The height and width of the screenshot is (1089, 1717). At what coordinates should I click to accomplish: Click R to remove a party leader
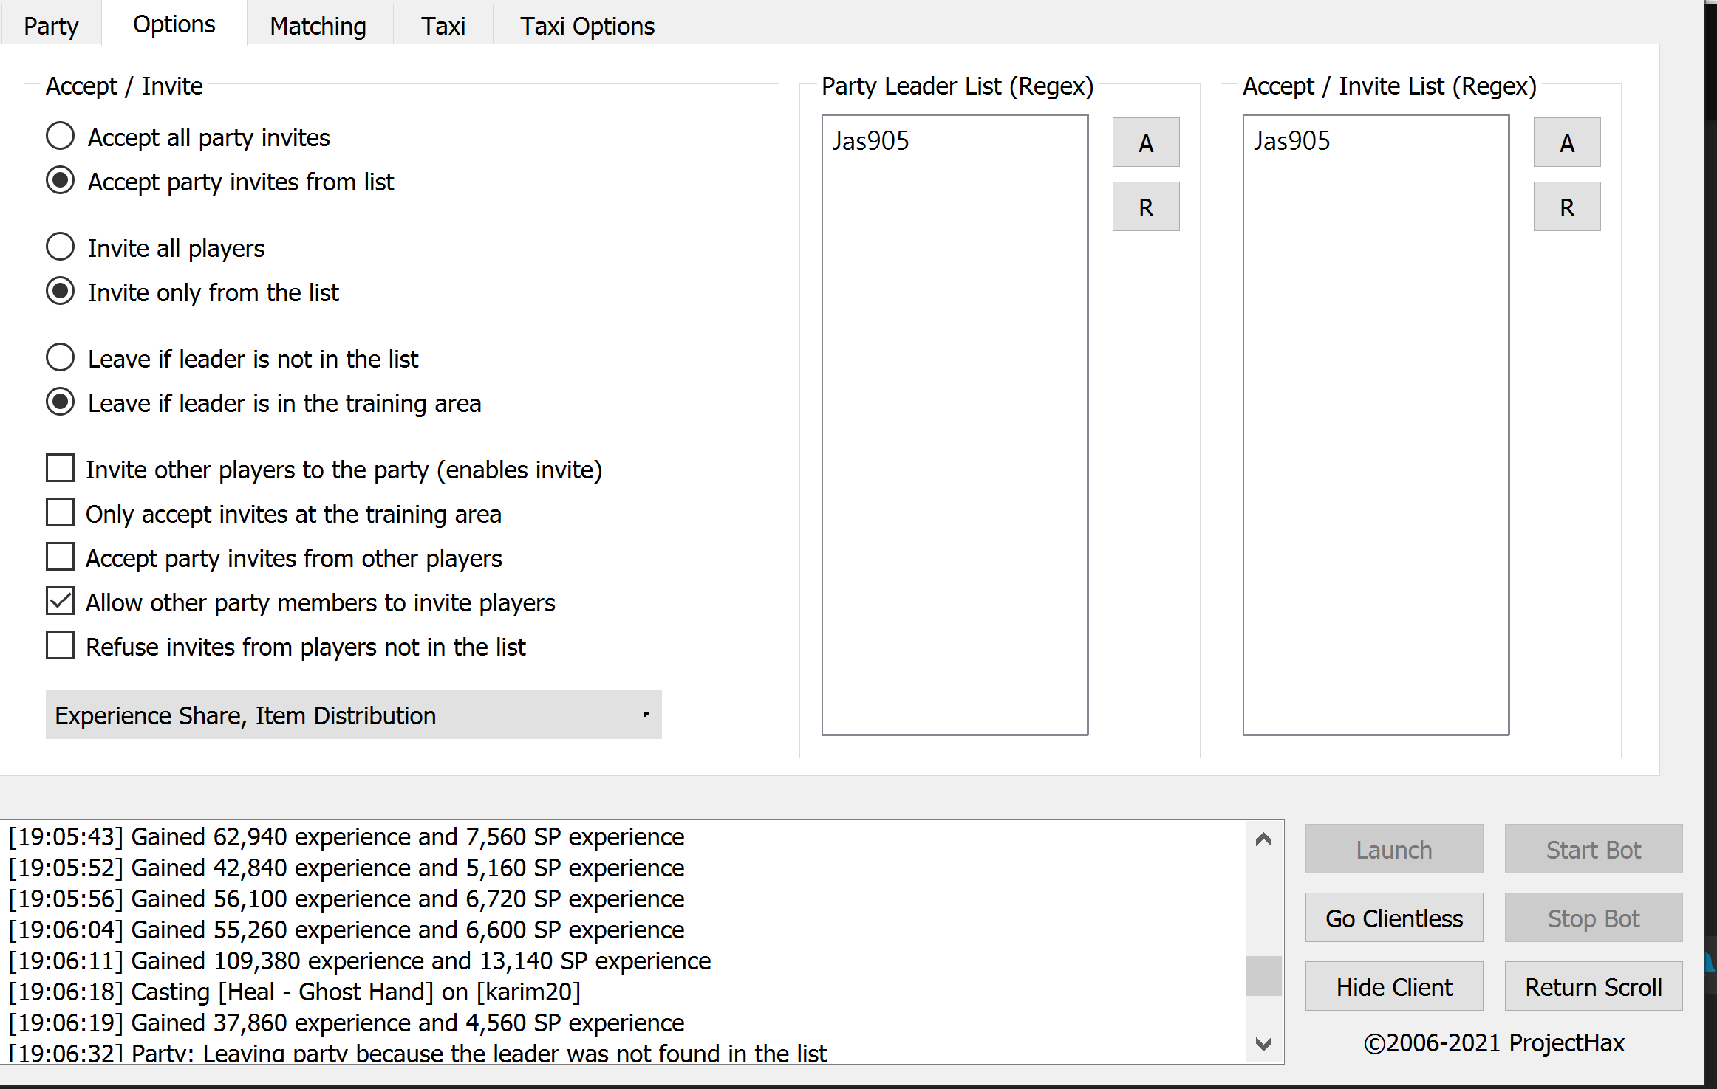tap(1146, 207)
